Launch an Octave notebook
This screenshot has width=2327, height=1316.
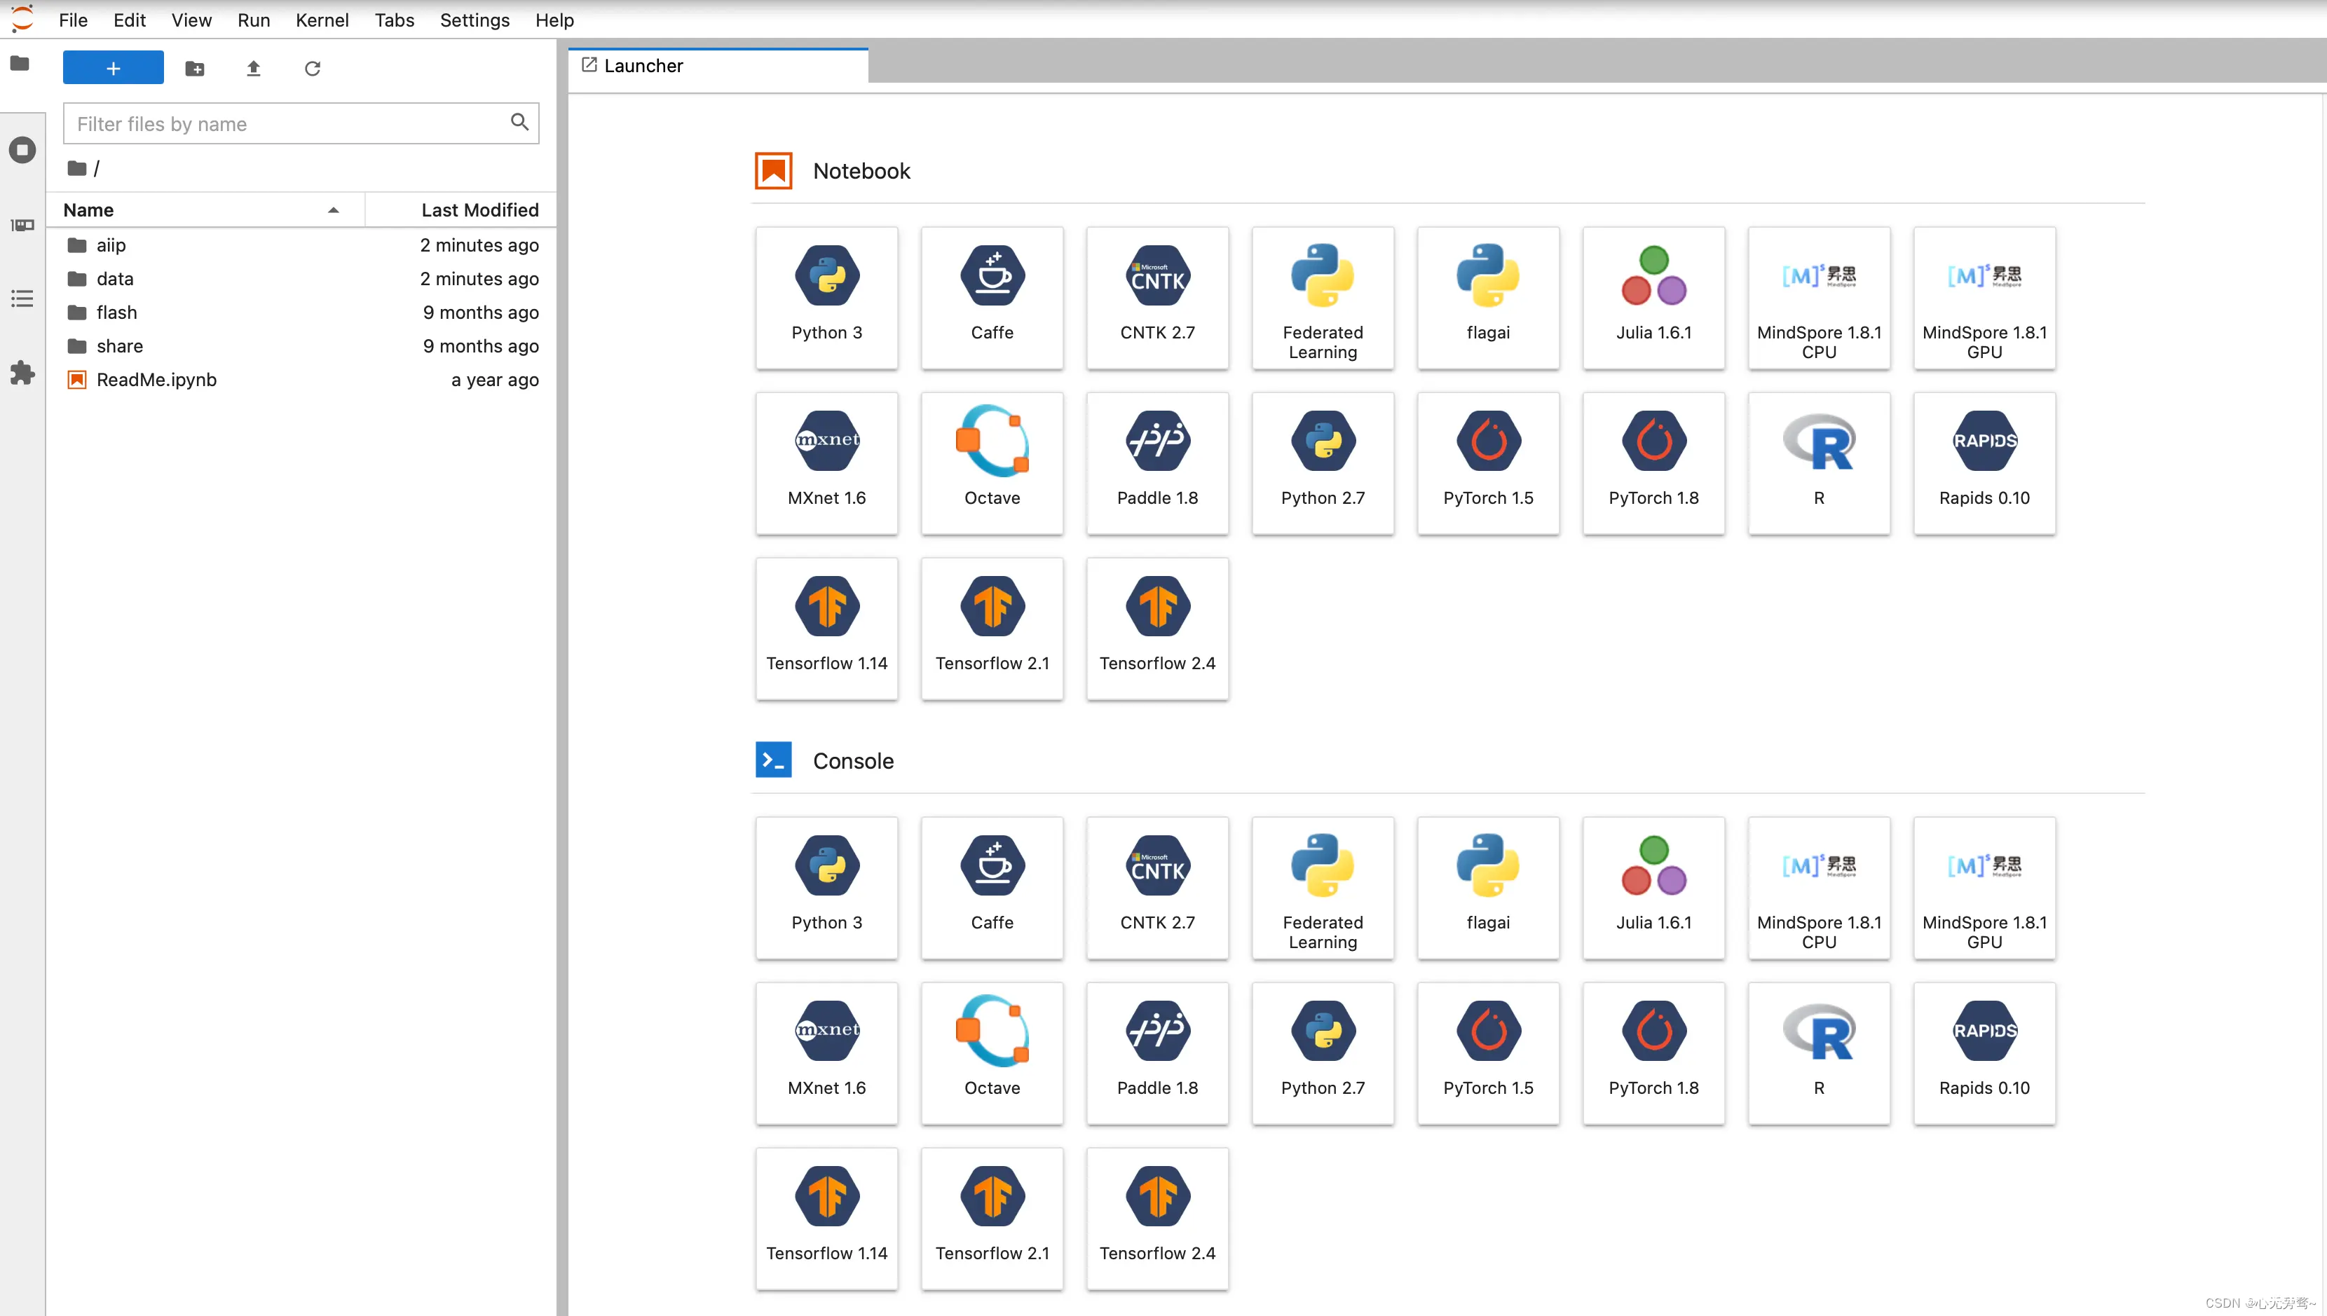pyautogui.click(x=992, y=462)
